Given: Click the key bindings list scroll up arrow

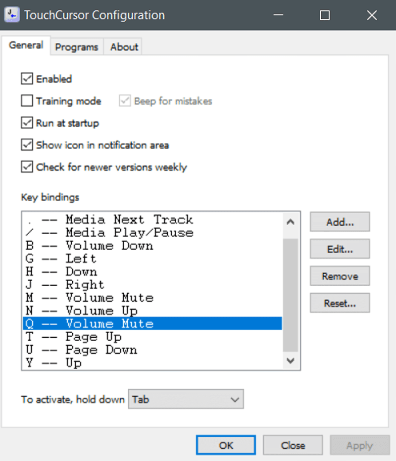Looking at the screenshot, I should click(291, 222).
